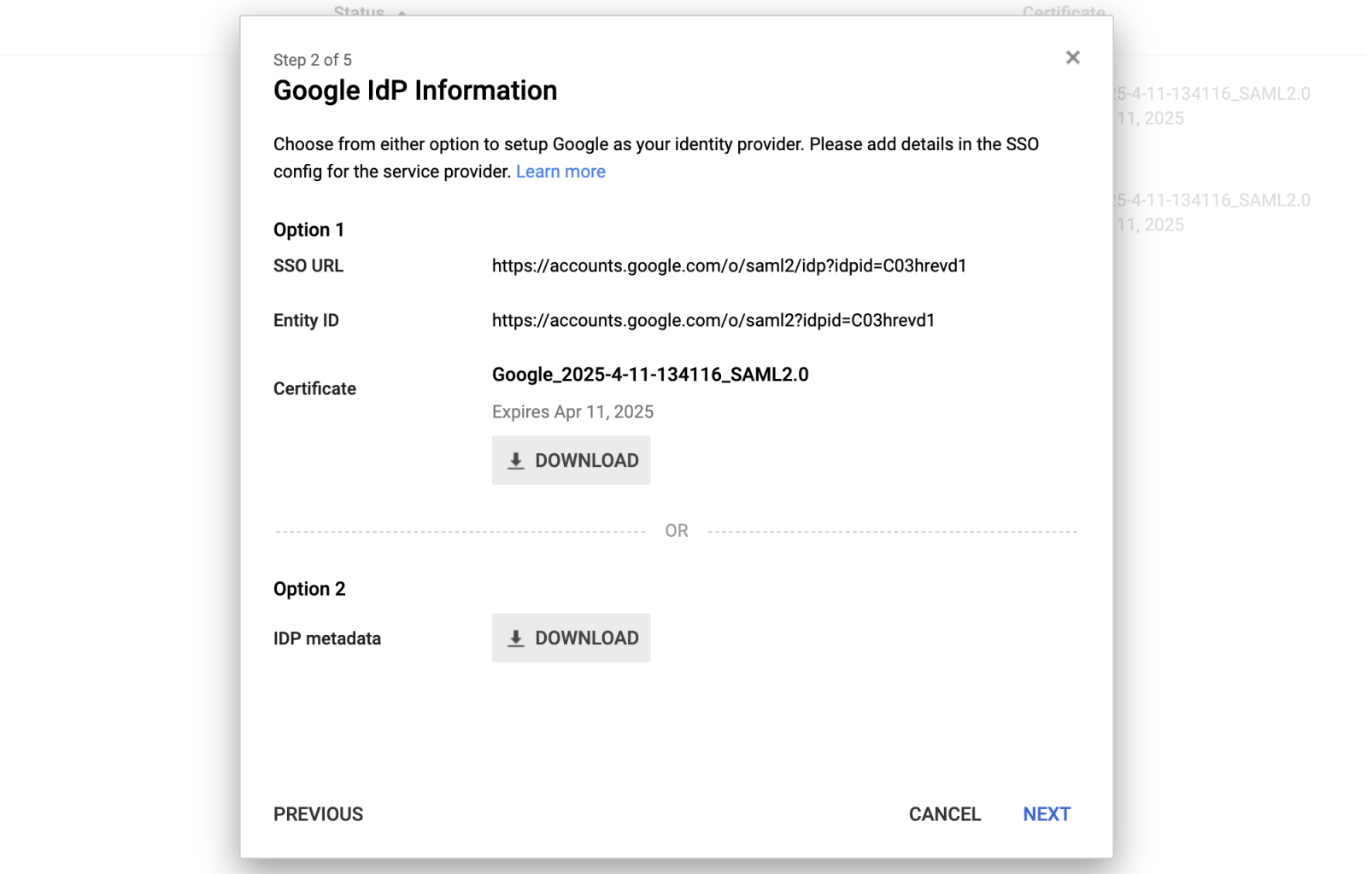Click certificate name Google_2025-4-11-134116_SAML2.0
The image size is (1367, 874).
click(650, 375)
